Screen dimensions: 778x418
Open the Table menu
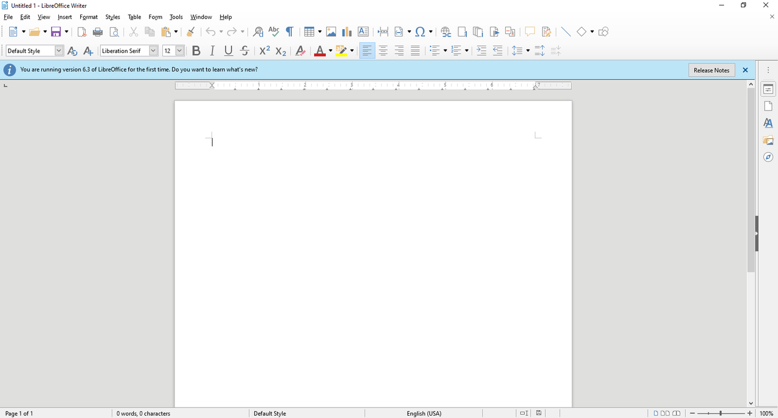[134, 17]
